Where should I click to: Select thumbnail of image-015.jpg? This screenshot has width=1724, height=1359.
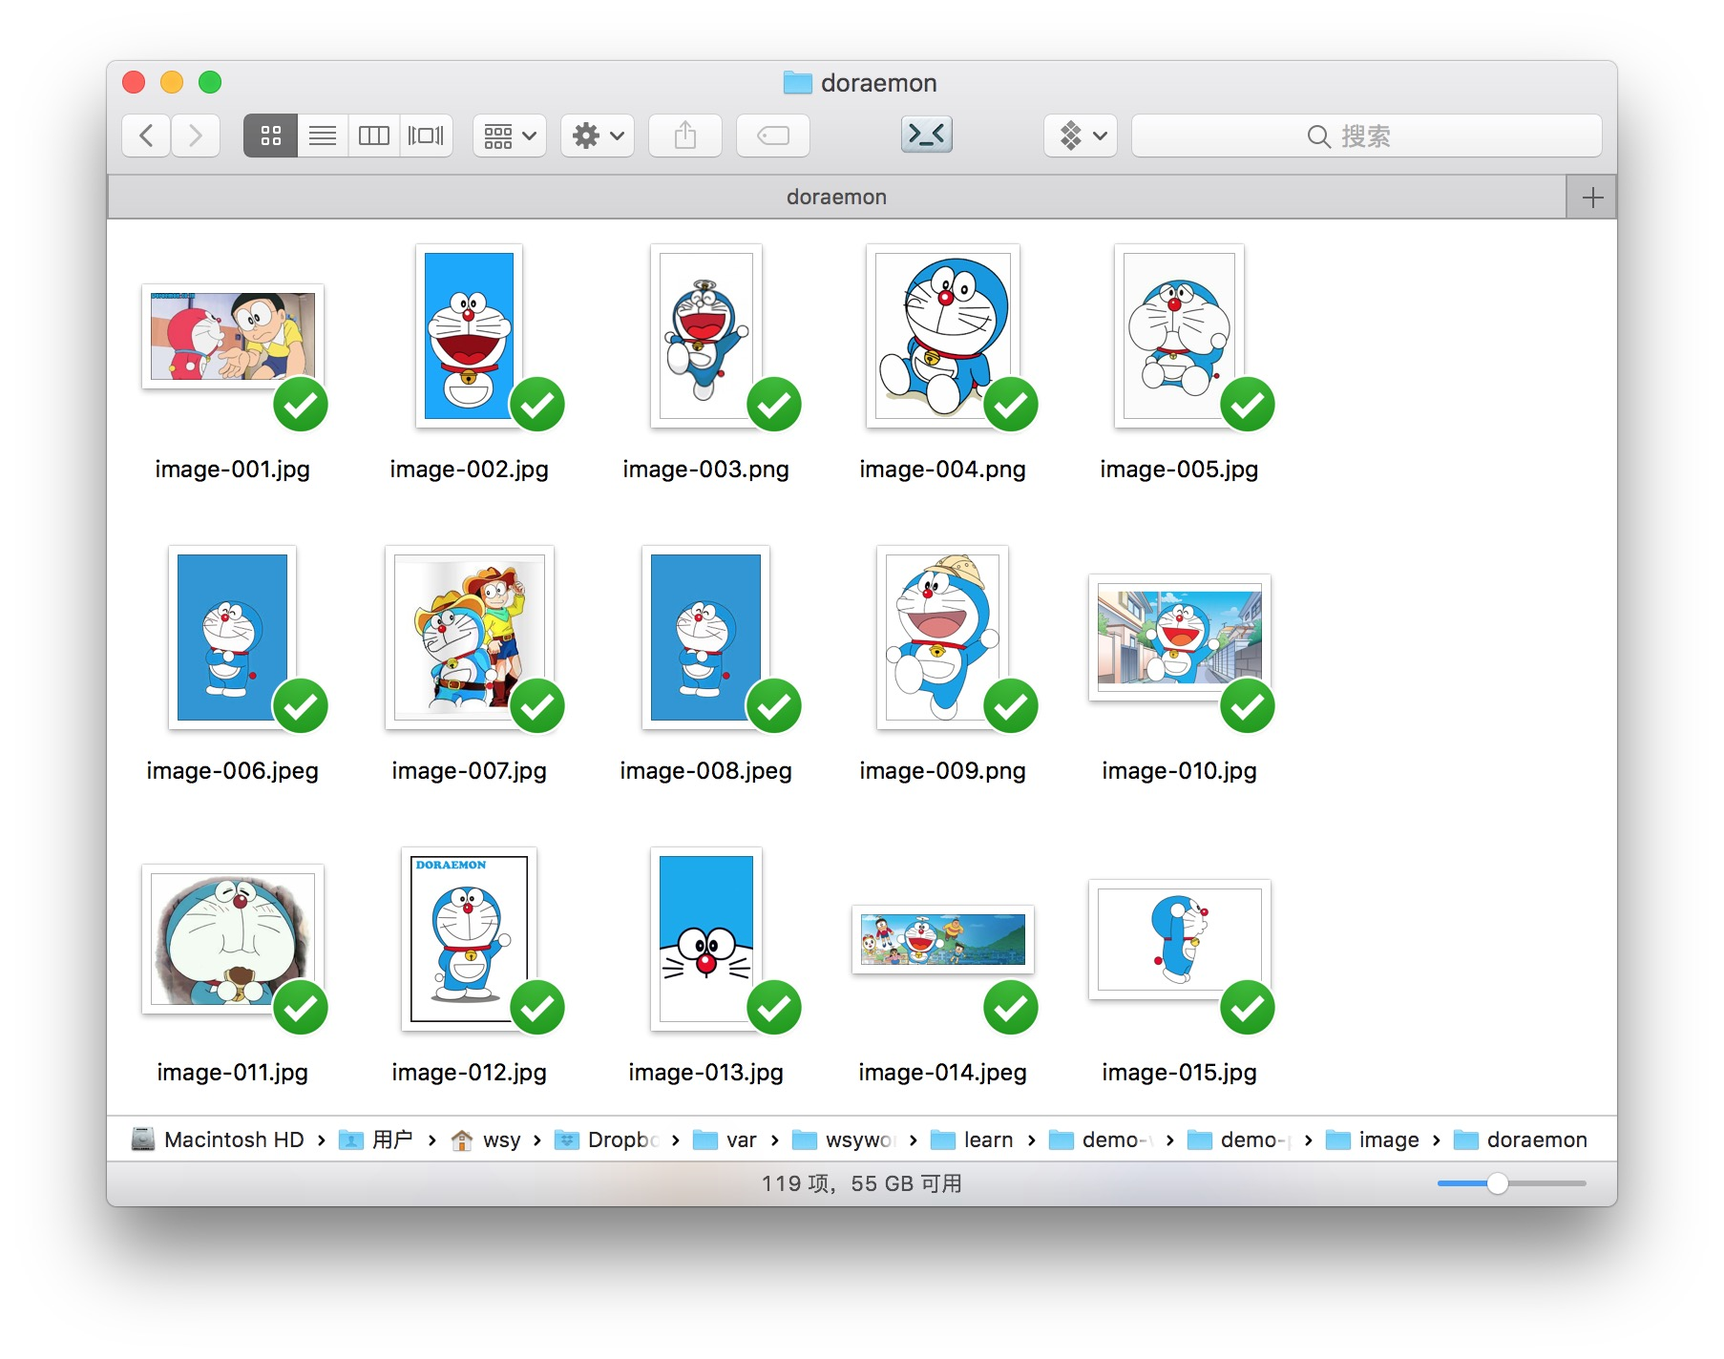pos(1179,939)
